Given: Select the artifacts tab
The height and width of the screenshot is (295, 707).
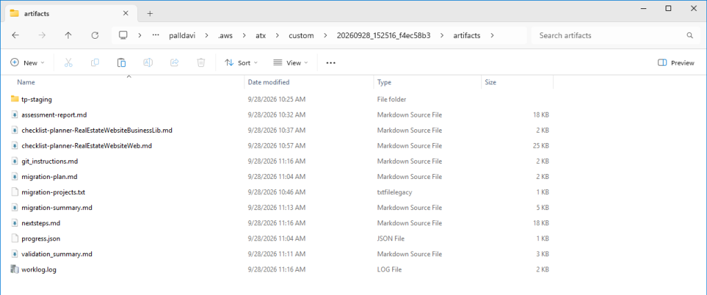Looking at the screenshot, I should pos(72,14).
